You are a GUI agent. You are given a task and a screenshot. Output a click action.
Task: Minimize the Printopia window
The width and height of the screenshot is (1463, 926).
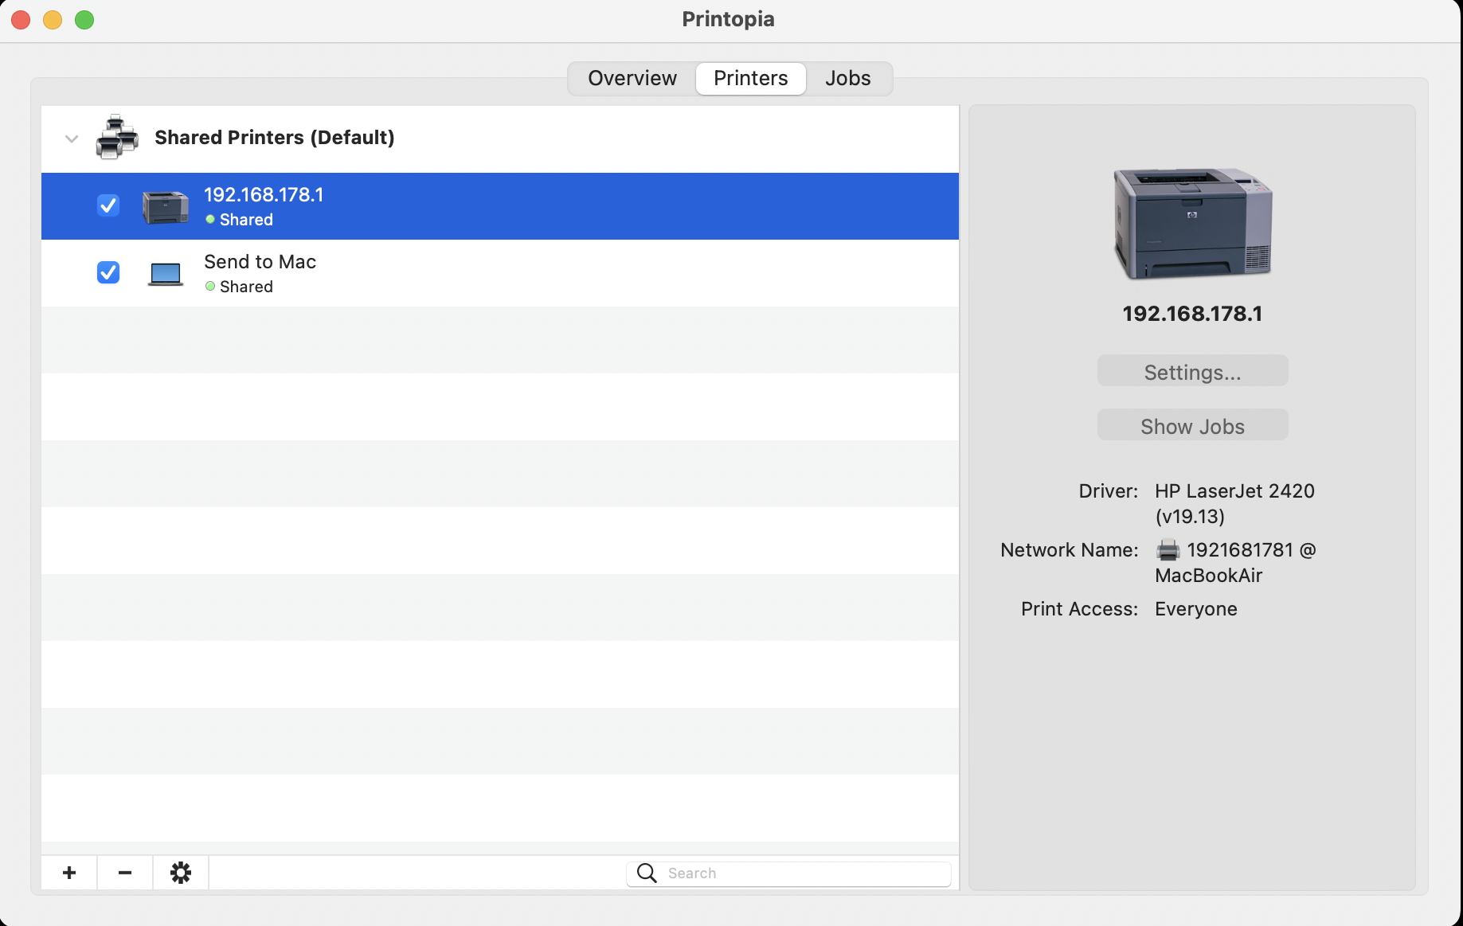click(x=53, y=20)
